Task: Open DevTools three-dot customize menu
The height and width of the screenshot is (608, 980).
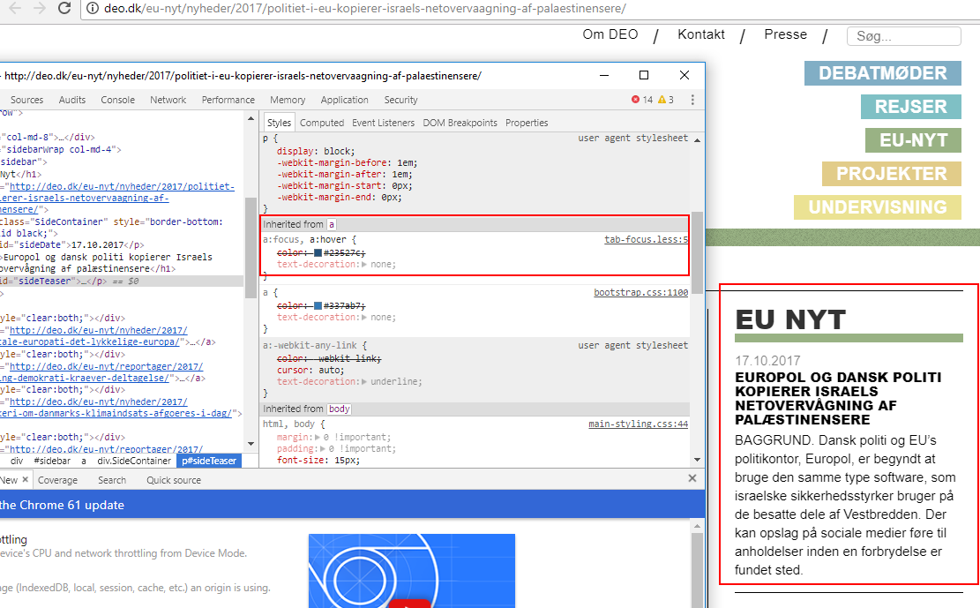Action: [x=692, y=100]
